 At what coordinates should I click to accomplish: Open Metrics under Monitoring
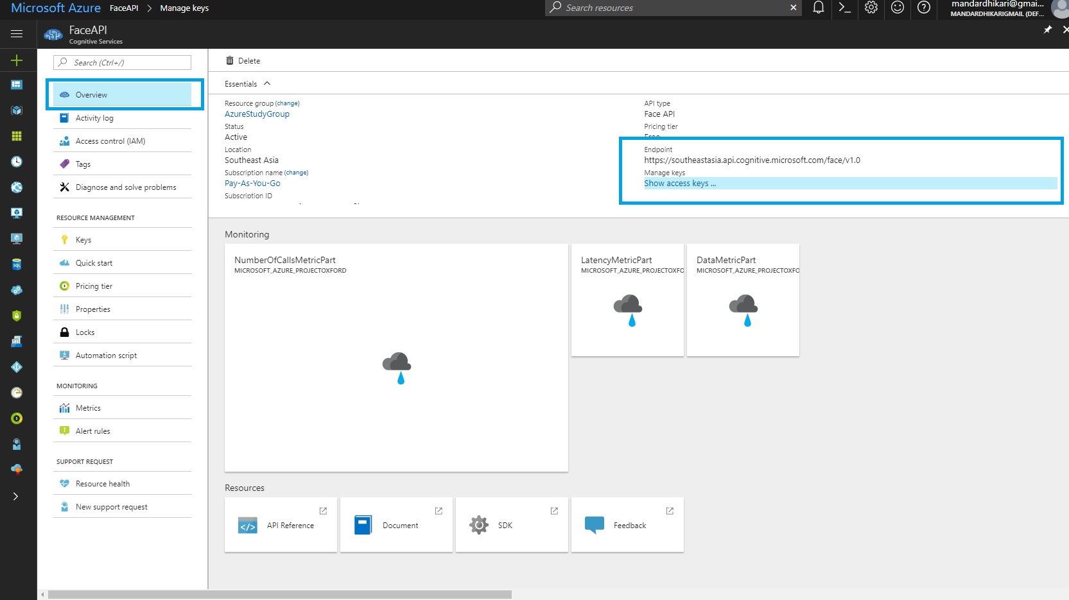click(x=122, y=408)
